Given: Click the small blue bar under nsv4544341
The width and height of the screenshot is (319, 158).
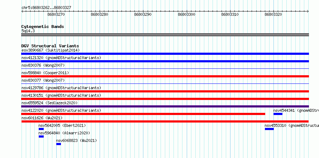Looking at the screenshot, I should (x=278, y=114).
